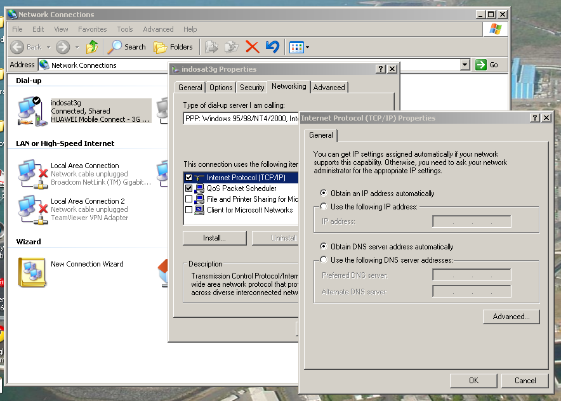Uncheck QoS Packet Scheduler checkbox
This screenshot has height=401, width=561.
point(188,188)
